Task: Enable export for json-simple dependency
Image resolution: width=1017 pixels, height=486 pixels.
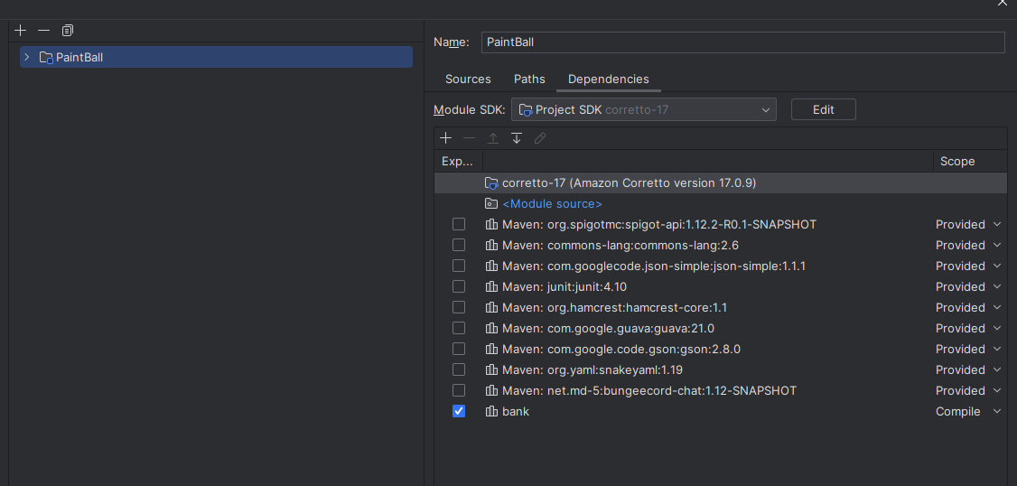Action: pos(459,266)
